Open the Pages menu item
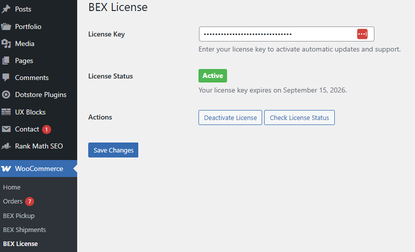415x252 pixels. click(x=24, y=61)
